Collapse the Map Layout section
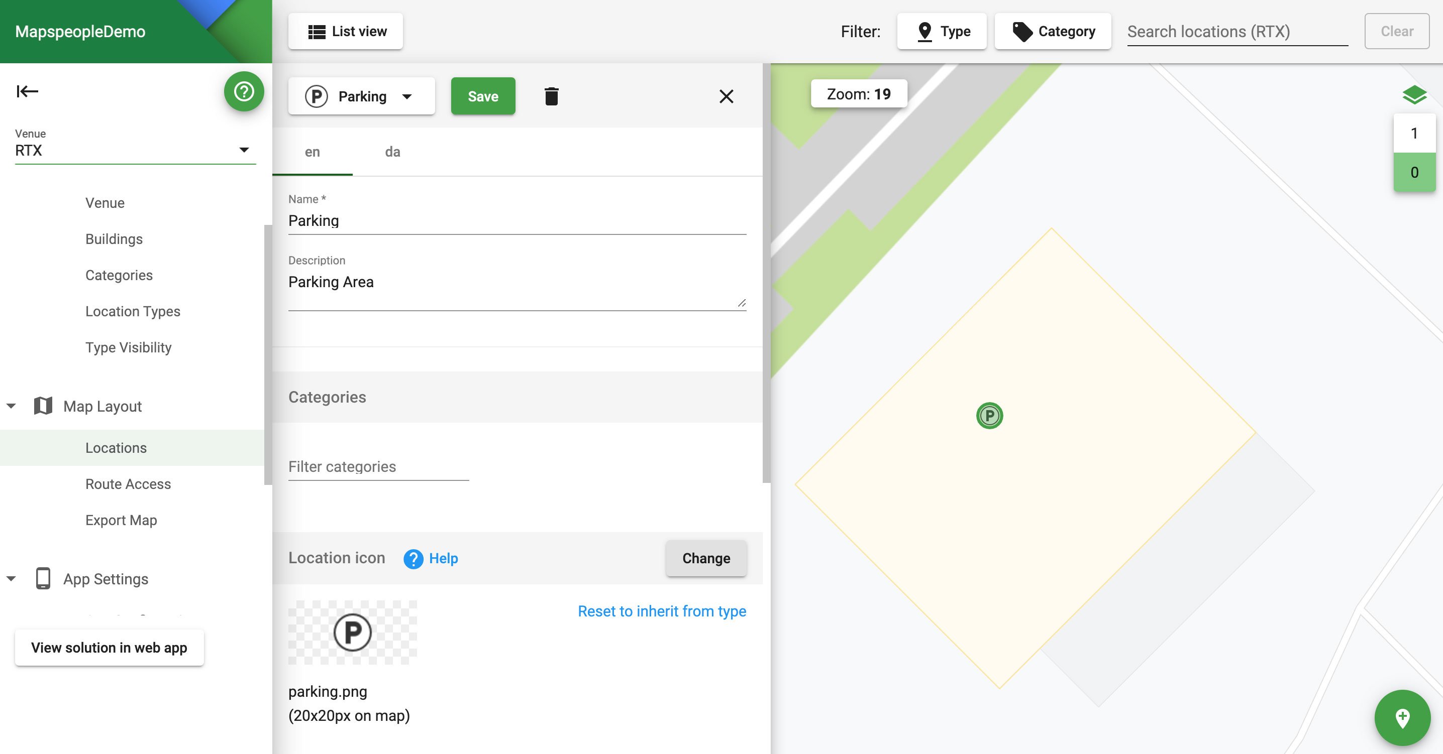1443x754 pixels. pos(11,406)
